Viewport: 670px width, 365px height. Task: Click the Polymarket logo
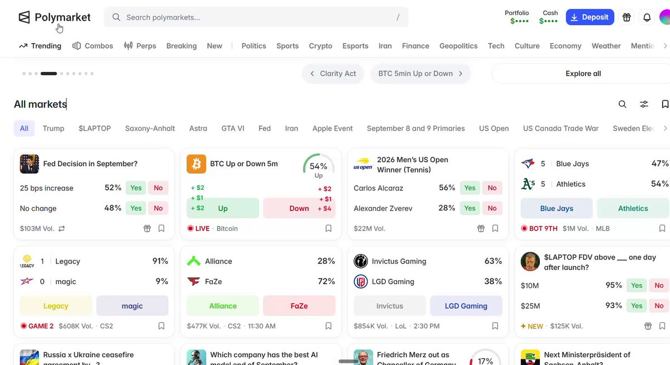[54, 17]
